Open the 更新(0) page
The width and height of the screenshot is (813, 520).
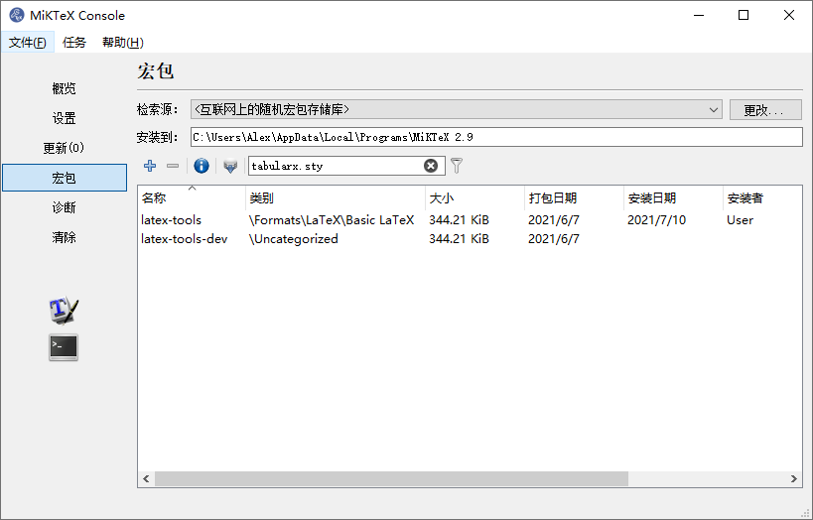click(65, 148)
